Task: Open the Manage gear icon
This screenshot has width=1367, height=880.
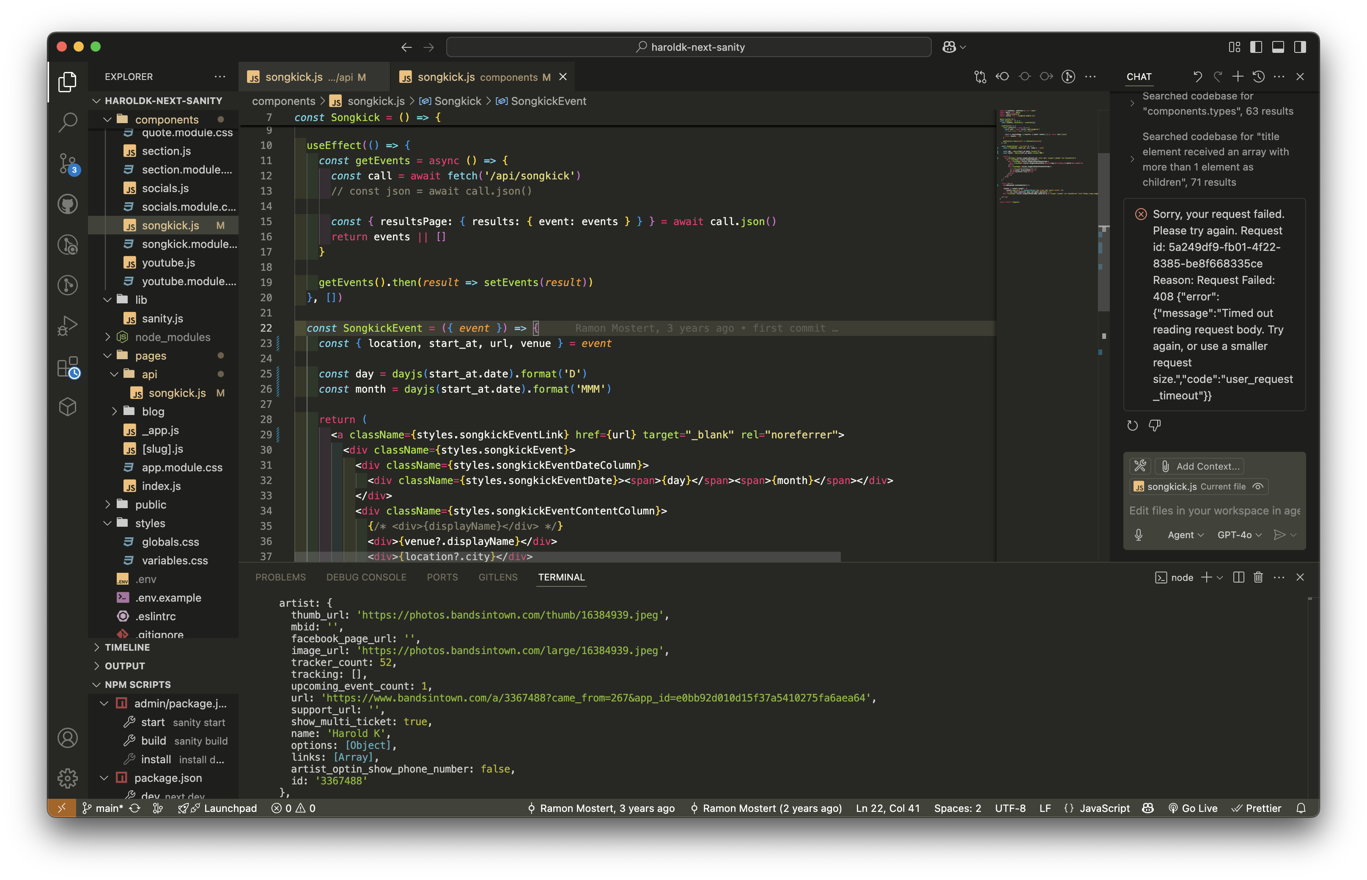Action: point(67,778)
